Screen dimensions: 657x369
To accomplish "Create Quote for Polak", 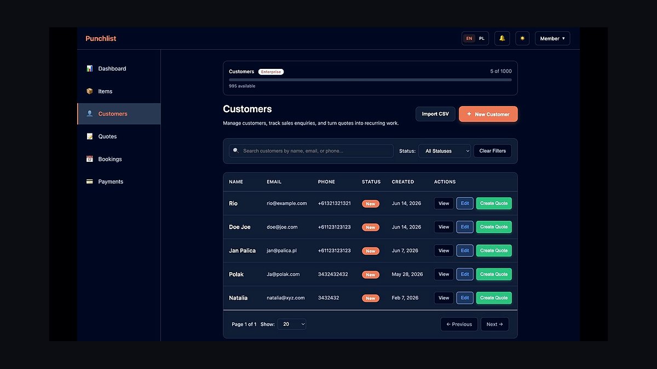I will [x=494, y=274].
